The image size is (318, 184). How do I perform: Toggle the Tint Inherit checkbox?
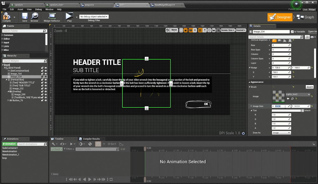click(x=303, y=111)
